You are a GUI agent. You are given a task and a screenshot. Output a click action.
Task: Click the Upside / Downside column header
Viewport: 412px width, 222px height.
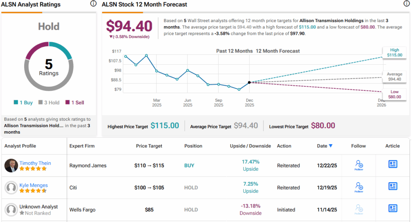click(250, 146)
